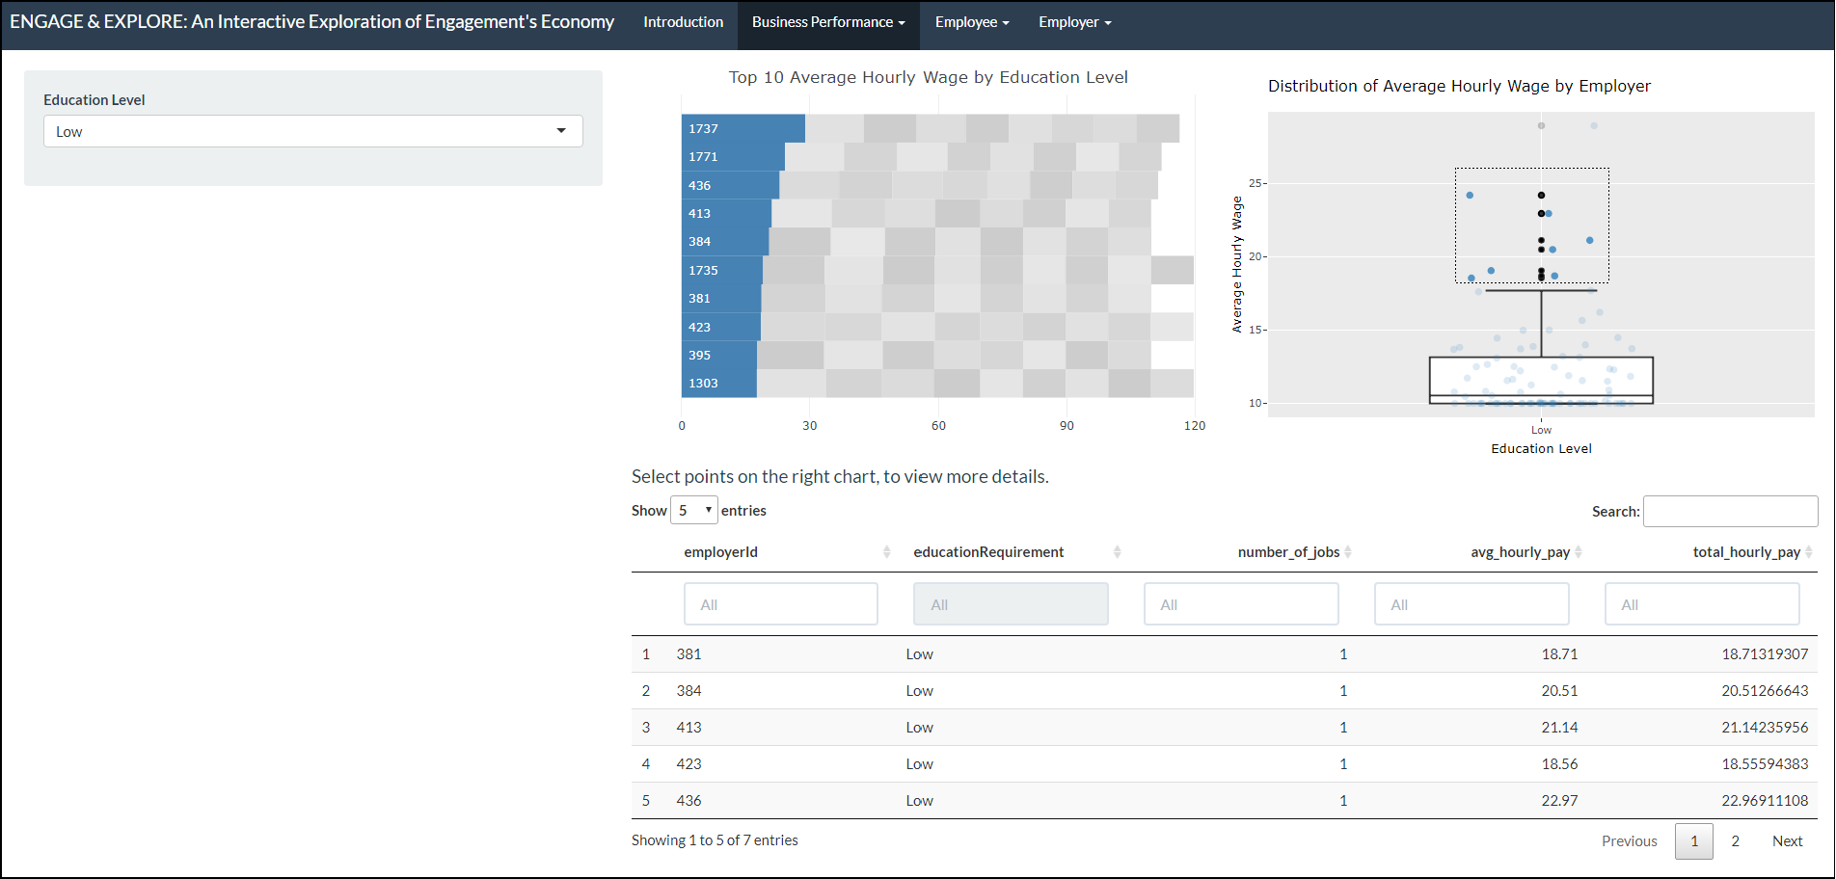Sort by employerId column sort arrows
This screenshot has width=1836, height=879.
(x=886, y=552)
